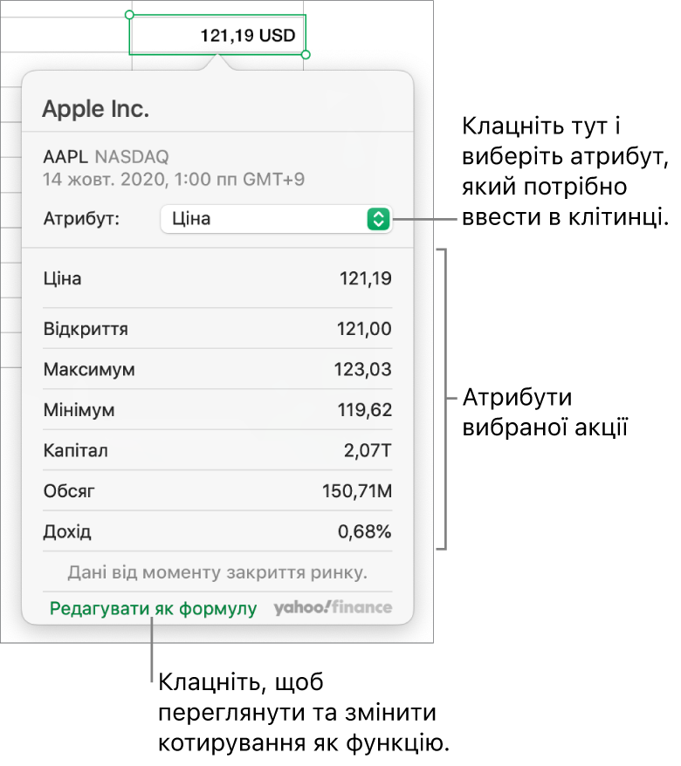Click the 121,00 value next to Відкриття

coord(364,329)
